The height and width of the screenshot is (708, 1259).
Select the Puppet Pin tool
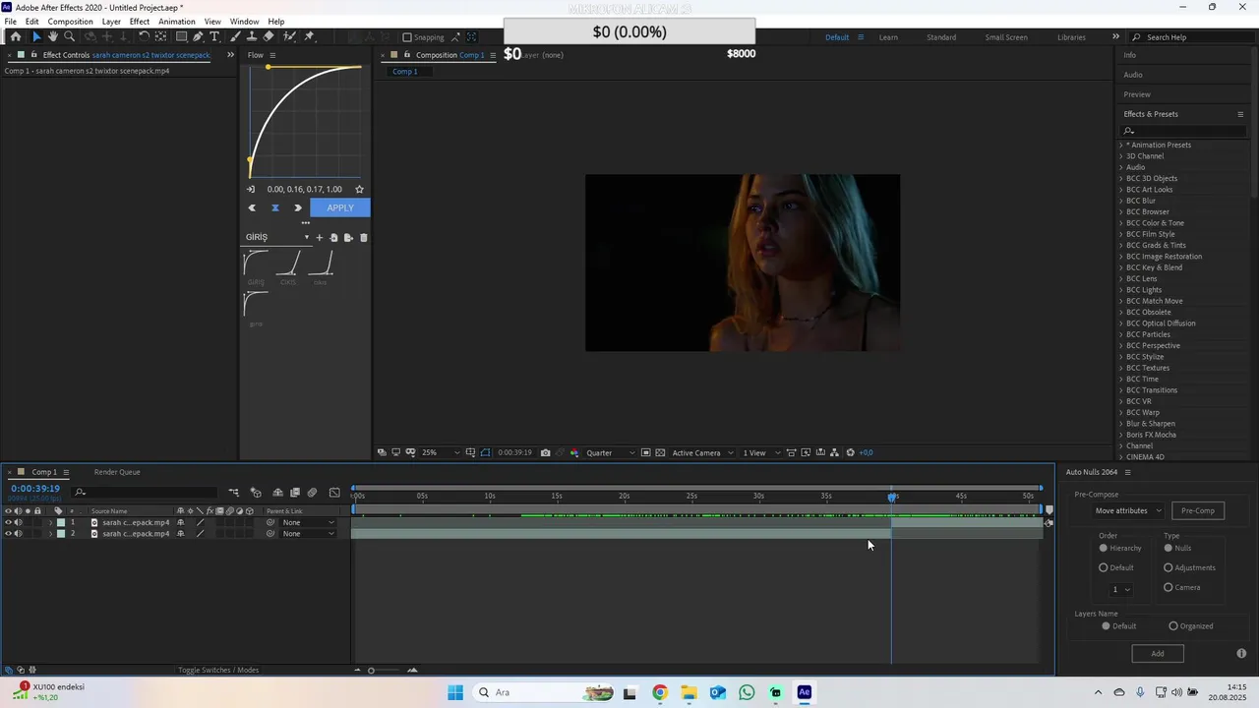coord(309,36)
